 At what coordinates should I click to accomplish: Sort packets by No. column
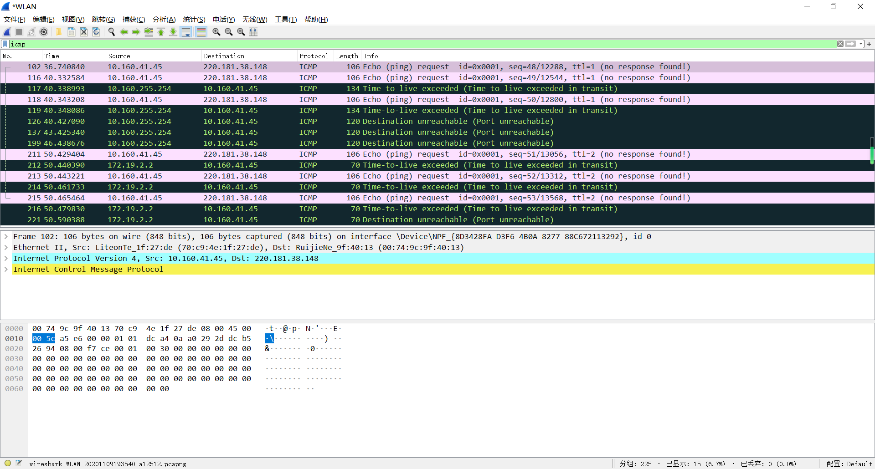tap(21, 56)
